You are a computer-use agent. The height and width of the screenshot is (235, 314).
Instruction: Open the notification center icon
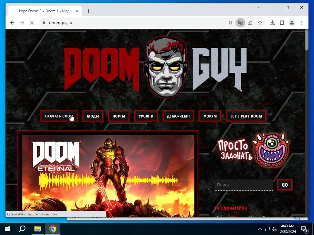coord(304,229)
